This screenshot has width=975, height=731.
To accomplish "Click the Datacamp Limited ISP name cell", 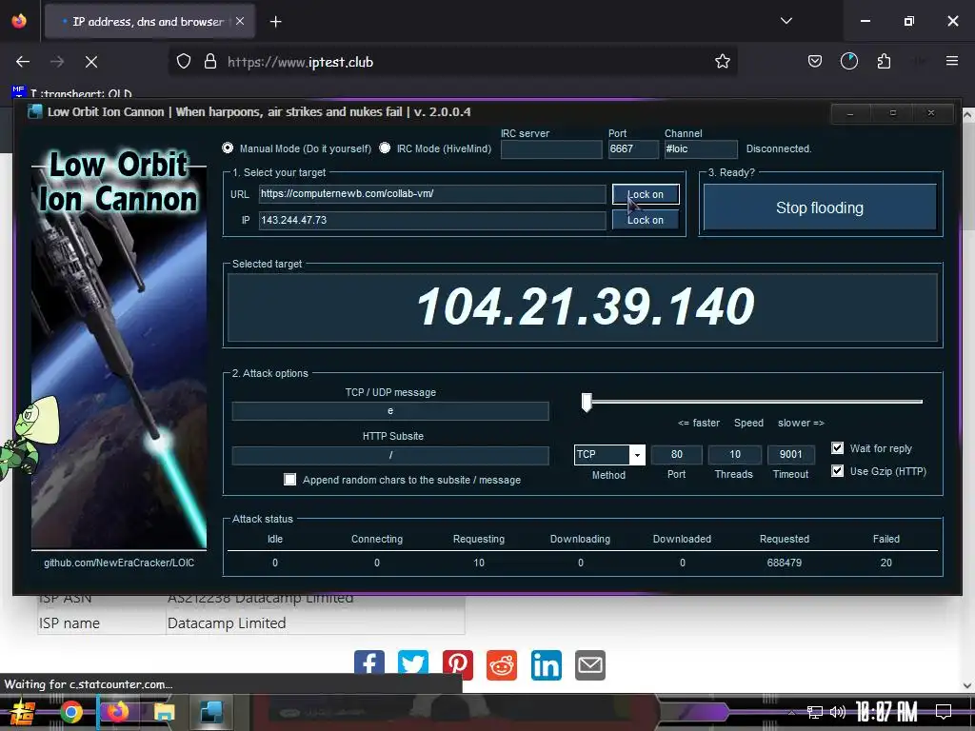I will point(314,622).
